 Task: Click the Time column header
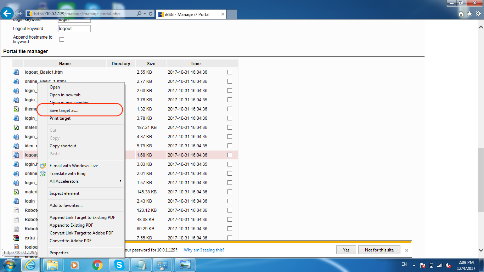[196, 64]
